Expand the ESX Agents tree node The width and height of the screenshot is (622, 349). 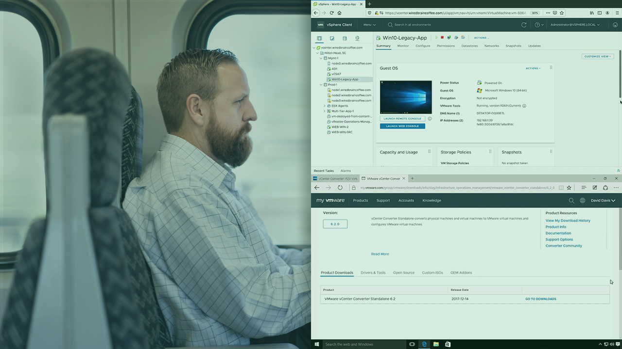[325, 106]
